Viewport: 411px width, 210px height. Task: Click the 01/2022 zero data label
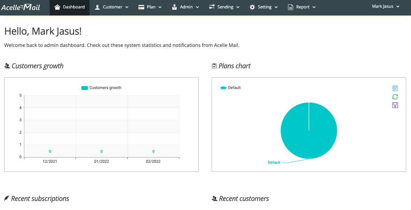pos(101,151)
